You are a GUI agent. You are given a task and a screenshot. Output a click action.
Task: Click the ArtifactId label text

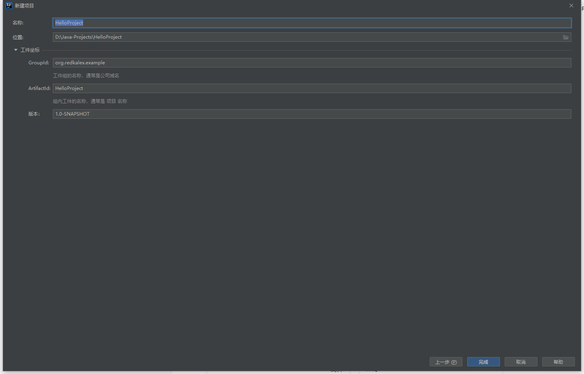(39, 88)
